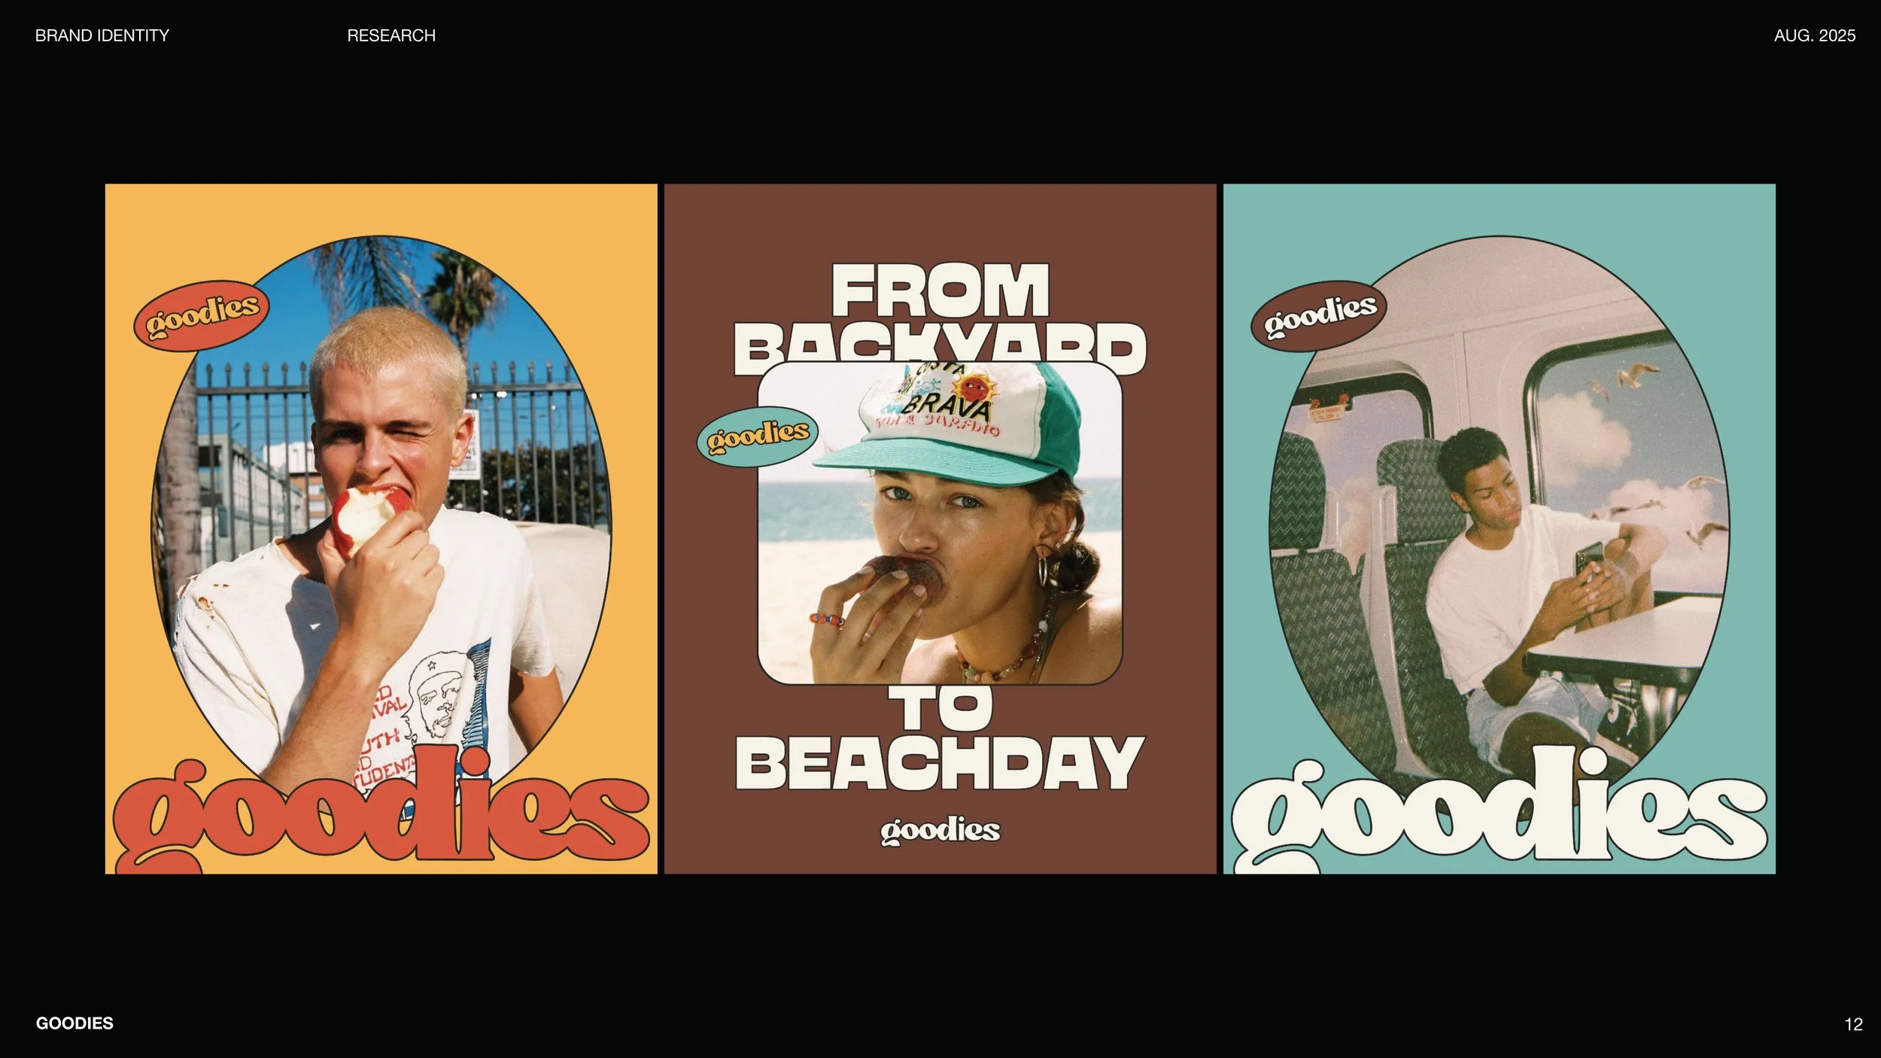Click the word TO above BEACHDAY

click(940, 709)
